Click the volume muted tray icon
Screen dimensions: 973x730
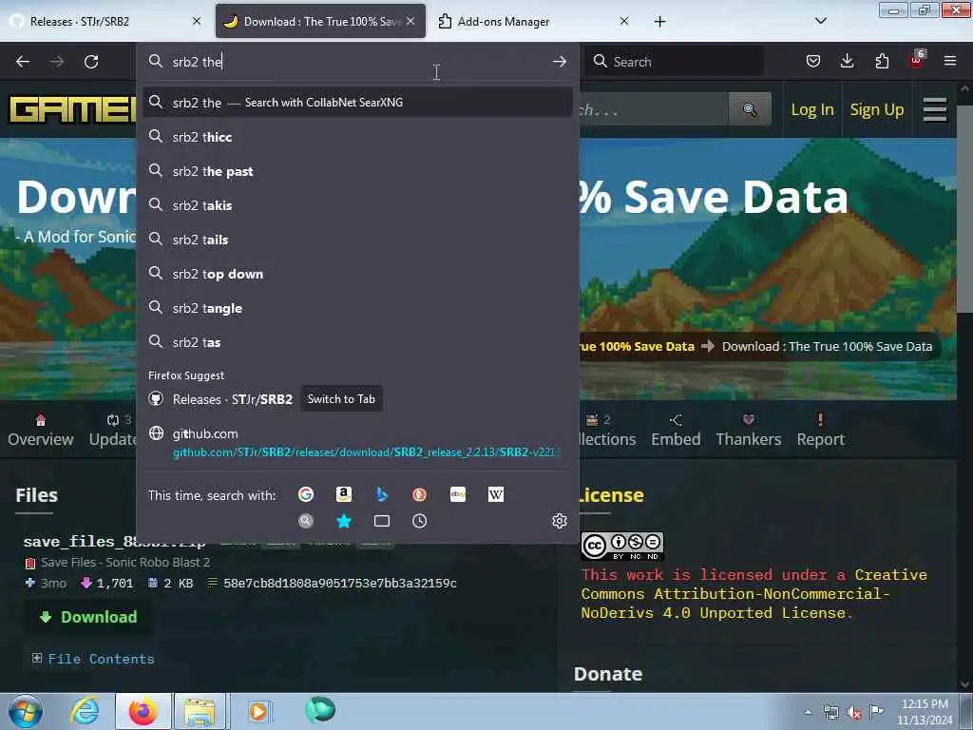point(854,713)
